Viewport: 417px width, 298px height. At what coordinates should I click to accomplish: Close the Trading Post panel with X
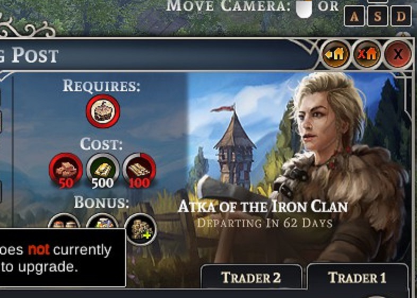coord(398,55)
